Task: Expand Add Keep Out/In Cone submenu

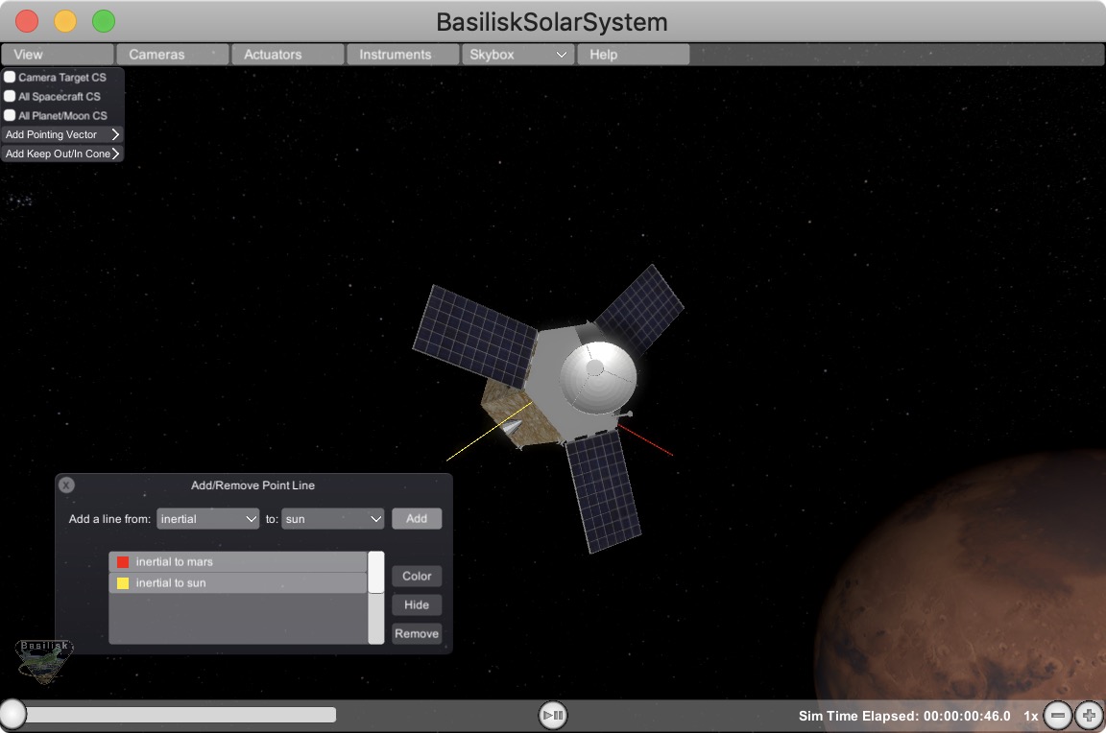Action: pos(62,154)
